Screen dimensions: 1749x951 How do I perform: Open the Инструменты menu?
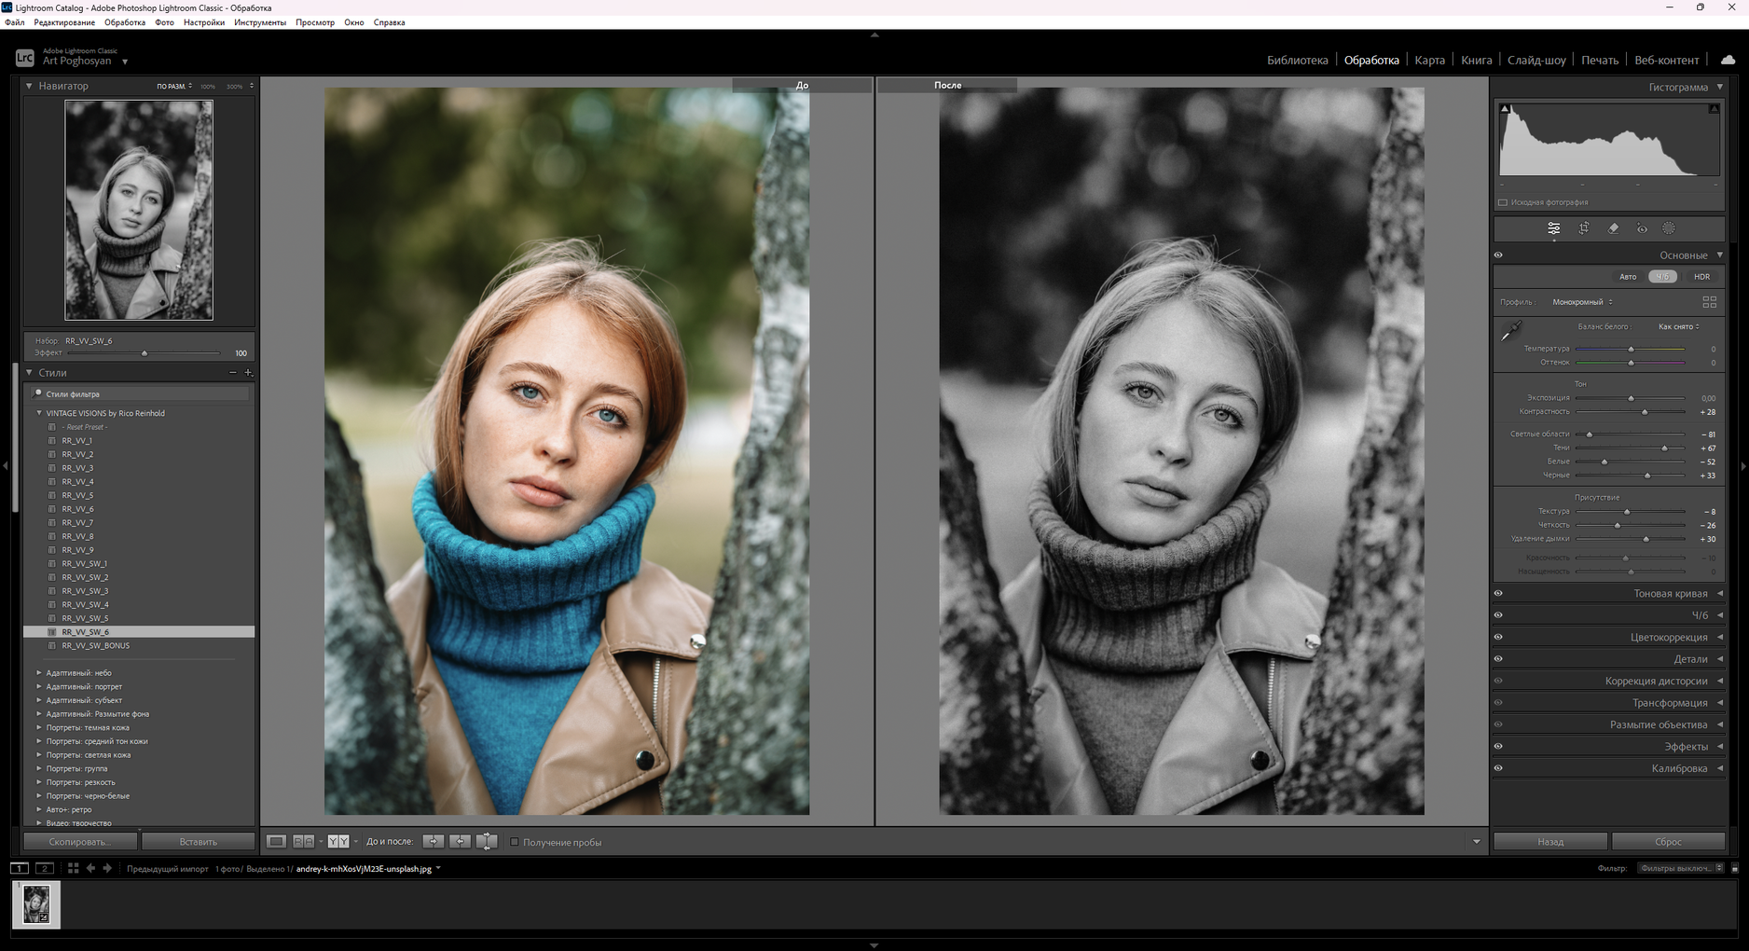pyautogui.click(x=259, y=22)
